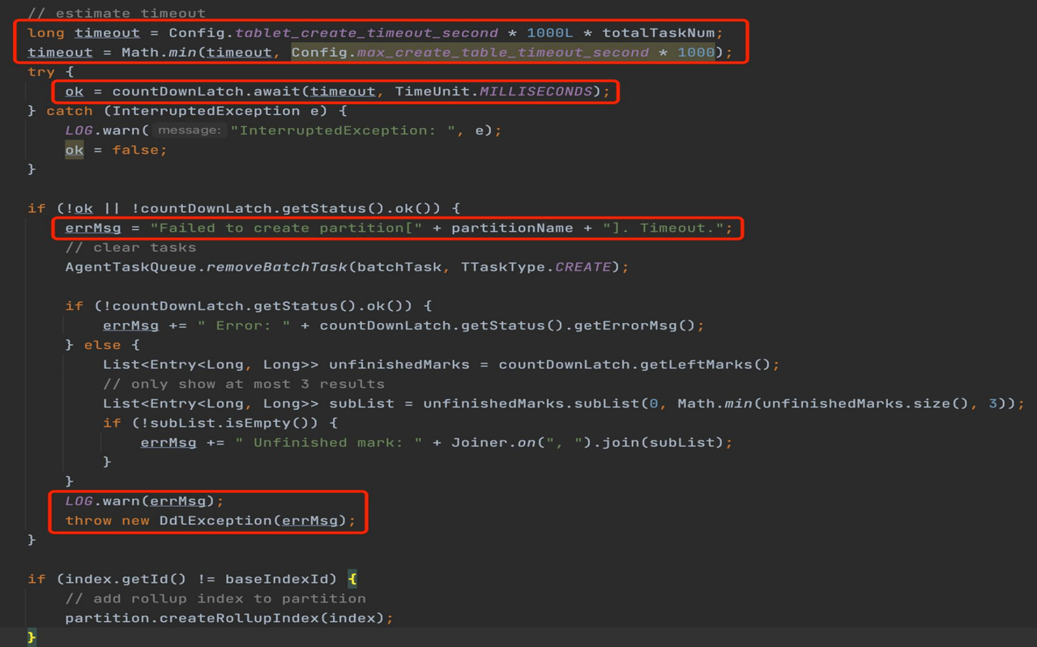Click the "message:" parameter hint
This screenshot has width=1037, height=647.
(x=189, y=130)
